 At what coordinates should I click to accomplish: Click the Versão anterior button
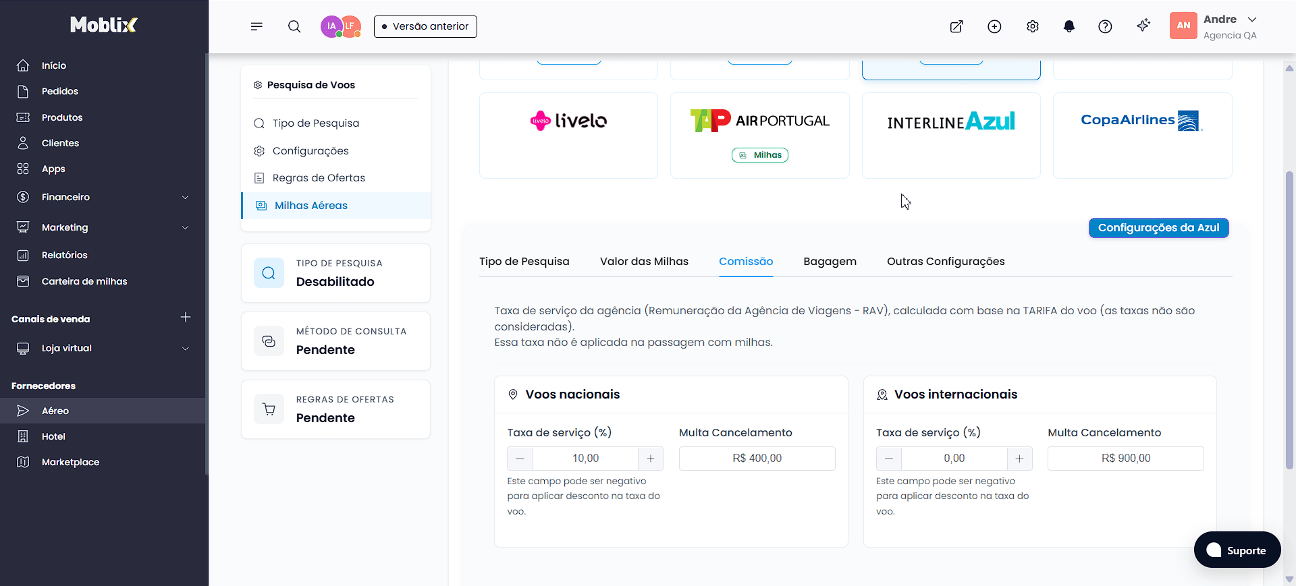pyautogui.click(x=425, y=26)
